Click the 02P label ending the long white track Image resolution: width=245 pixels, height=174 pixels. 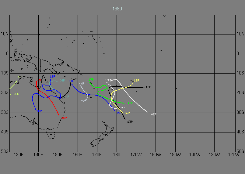[x=154, y=114]
